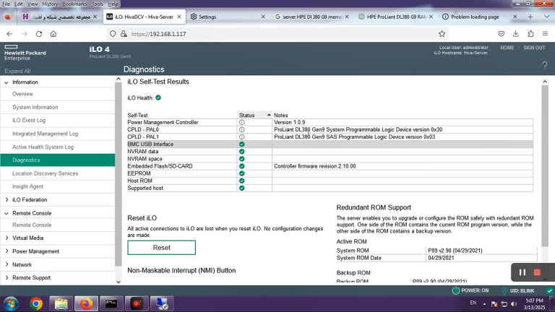Viewport: 555px width, 312px height.
Task: Click the Power Management Controller info icon
Action: (242, 122)
